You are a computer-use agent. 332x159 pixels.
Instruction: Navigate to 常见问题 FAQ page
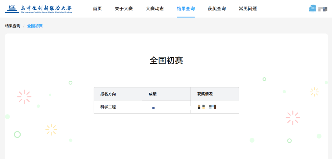248,9
